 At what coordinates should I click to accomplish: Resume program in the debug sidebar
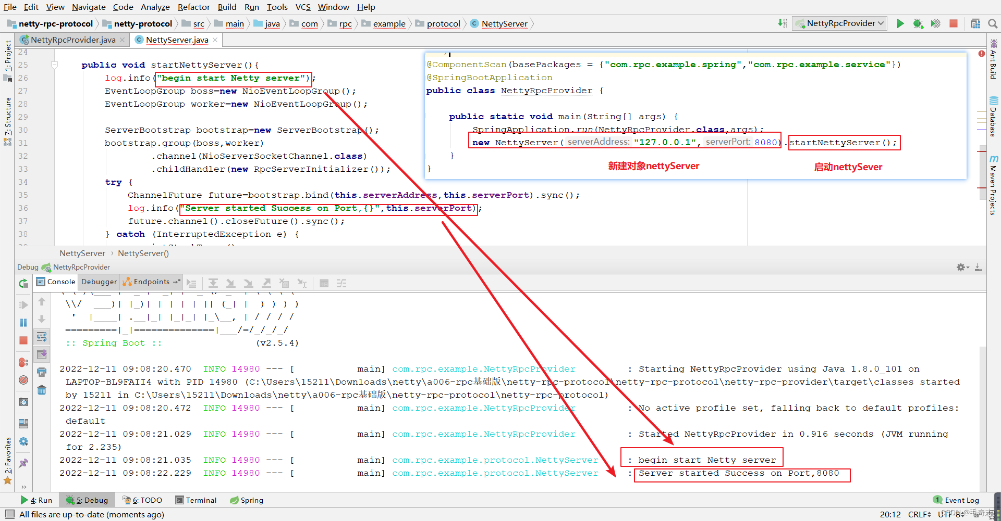coord(23,305)
